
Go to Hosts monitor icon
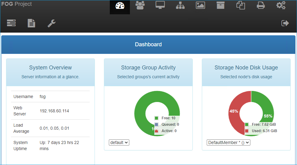point(160,5)
